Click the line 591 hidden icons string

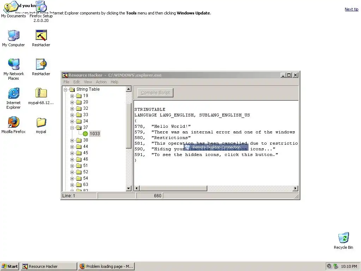(206, 155)
